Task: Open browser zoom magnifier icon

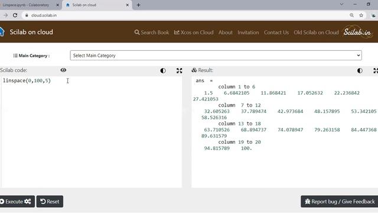Action: pyautogui.click(x=352, y=15)
